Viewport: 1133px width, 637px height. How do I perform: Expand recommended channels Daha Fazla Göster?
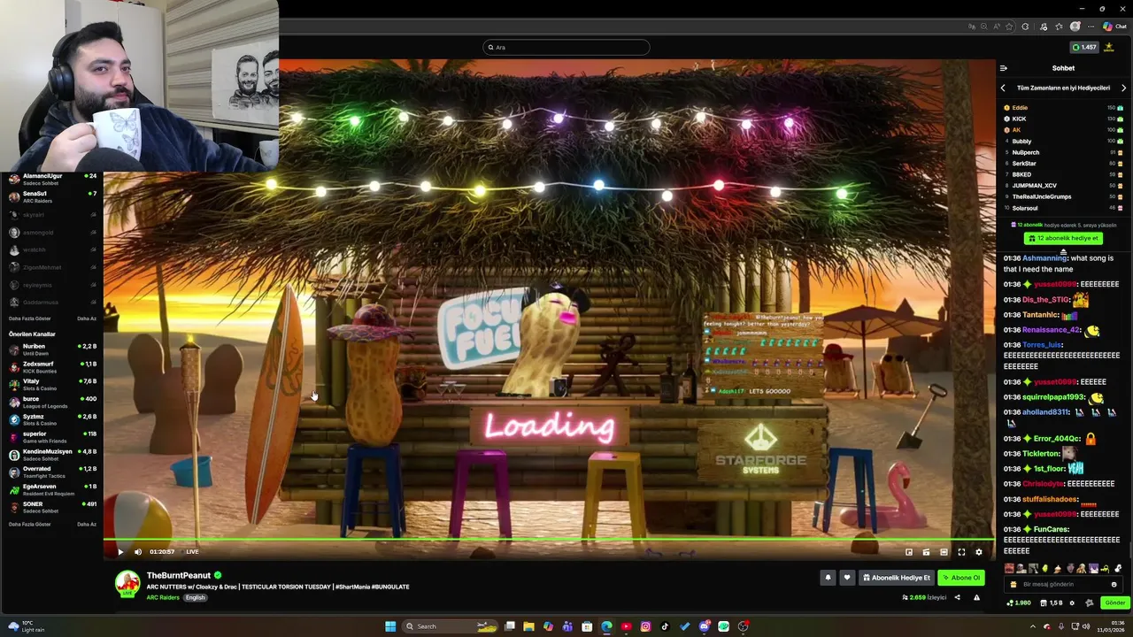tap(29, 524)
